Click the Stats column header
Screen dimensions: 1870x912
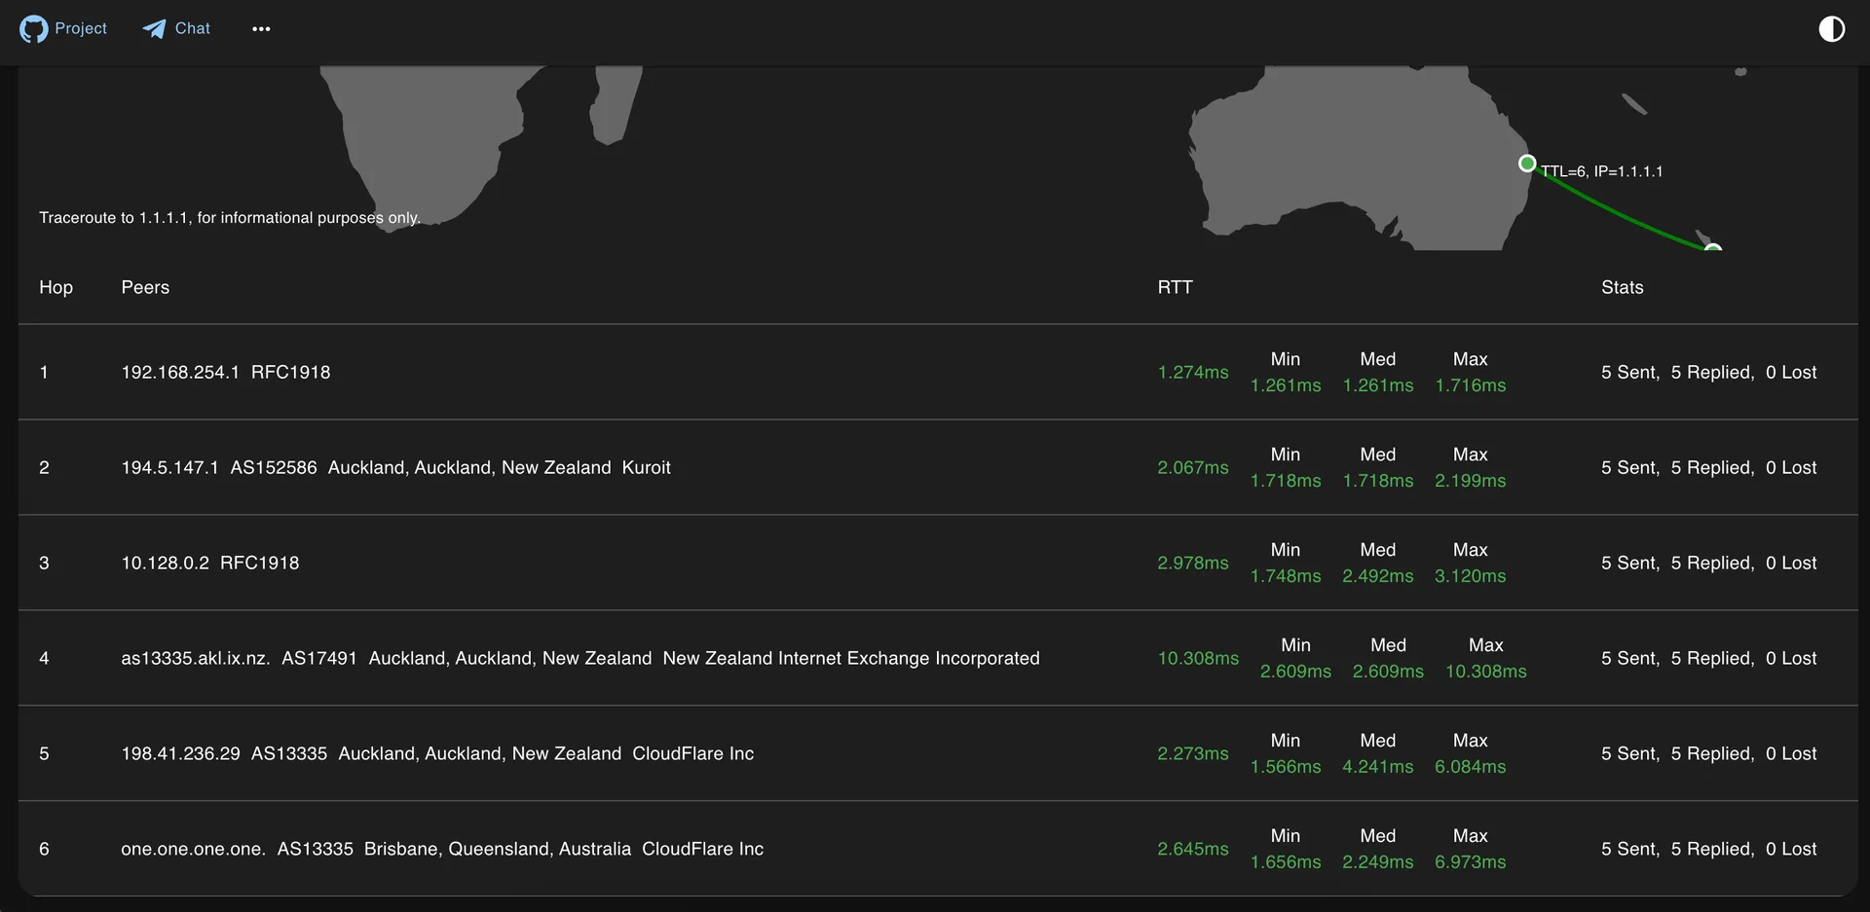pos(1622,288)
